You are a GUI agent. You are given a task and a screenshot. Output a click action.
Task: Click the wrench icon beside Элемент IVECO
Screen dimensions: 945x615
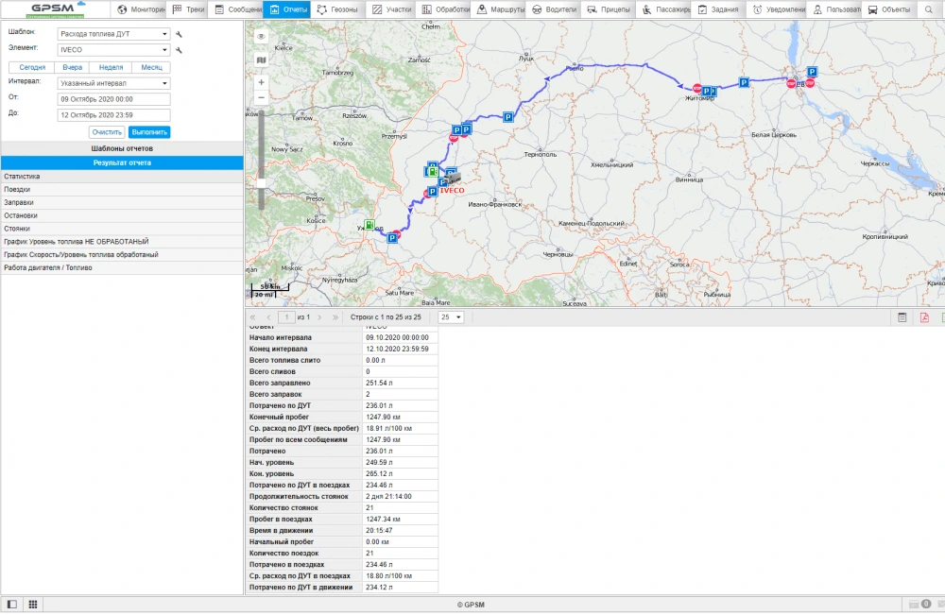[x=179, y=50]
